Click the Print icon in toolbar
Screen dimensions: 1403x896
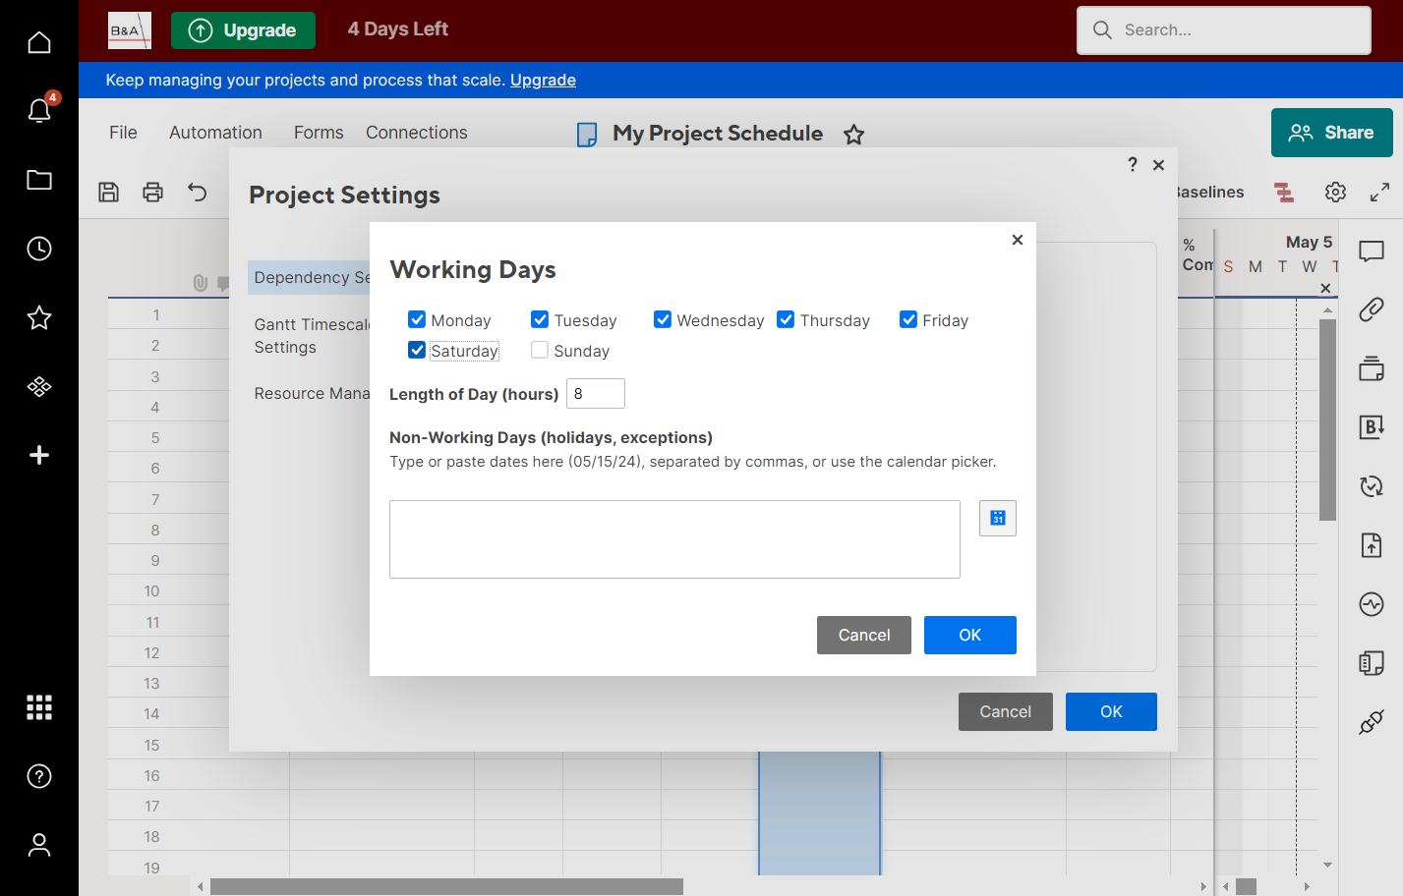point(152,192)
